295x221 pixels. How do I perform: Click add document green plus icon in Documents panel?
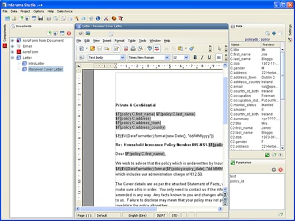[50, 33]
